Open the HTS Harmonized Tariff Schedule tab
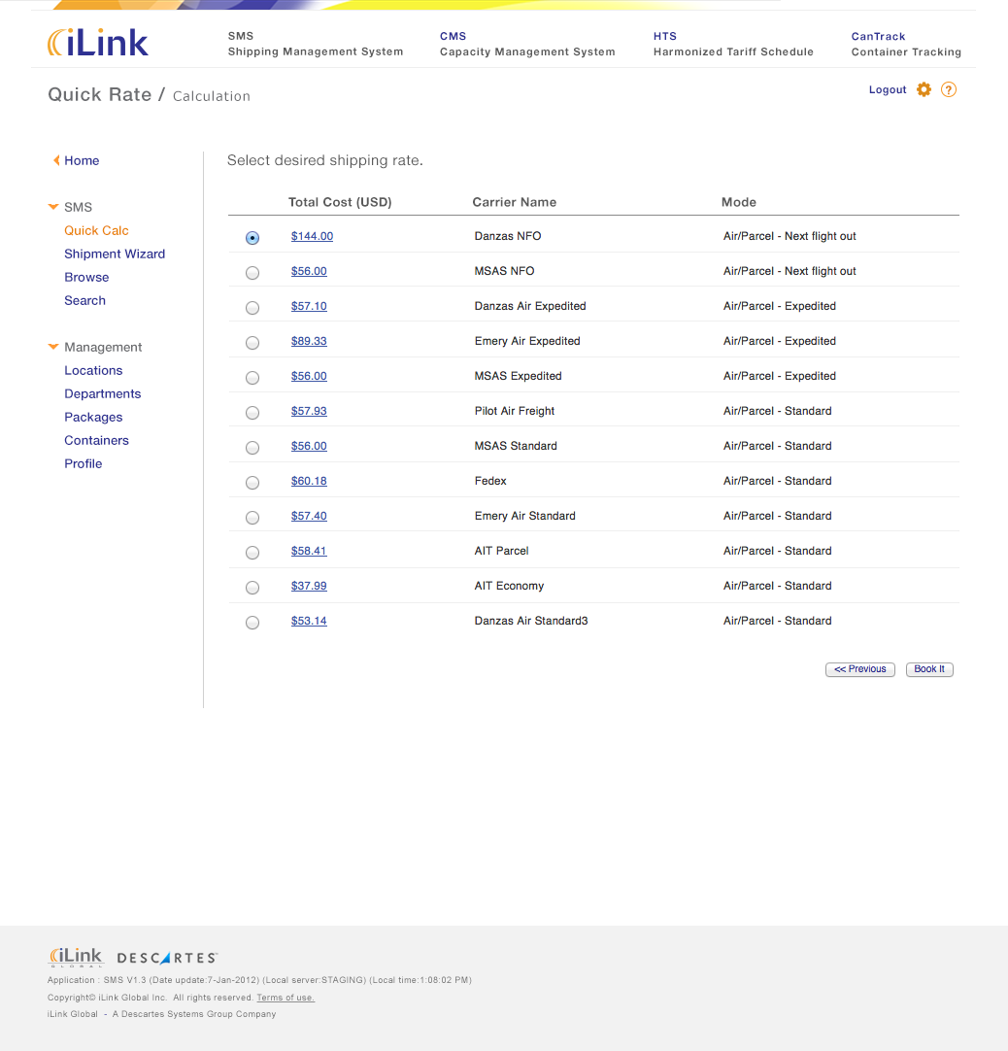 (732, 44)
